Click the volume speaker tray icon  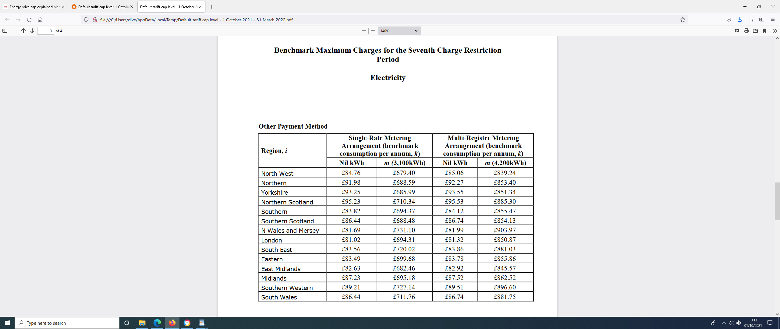731,323
